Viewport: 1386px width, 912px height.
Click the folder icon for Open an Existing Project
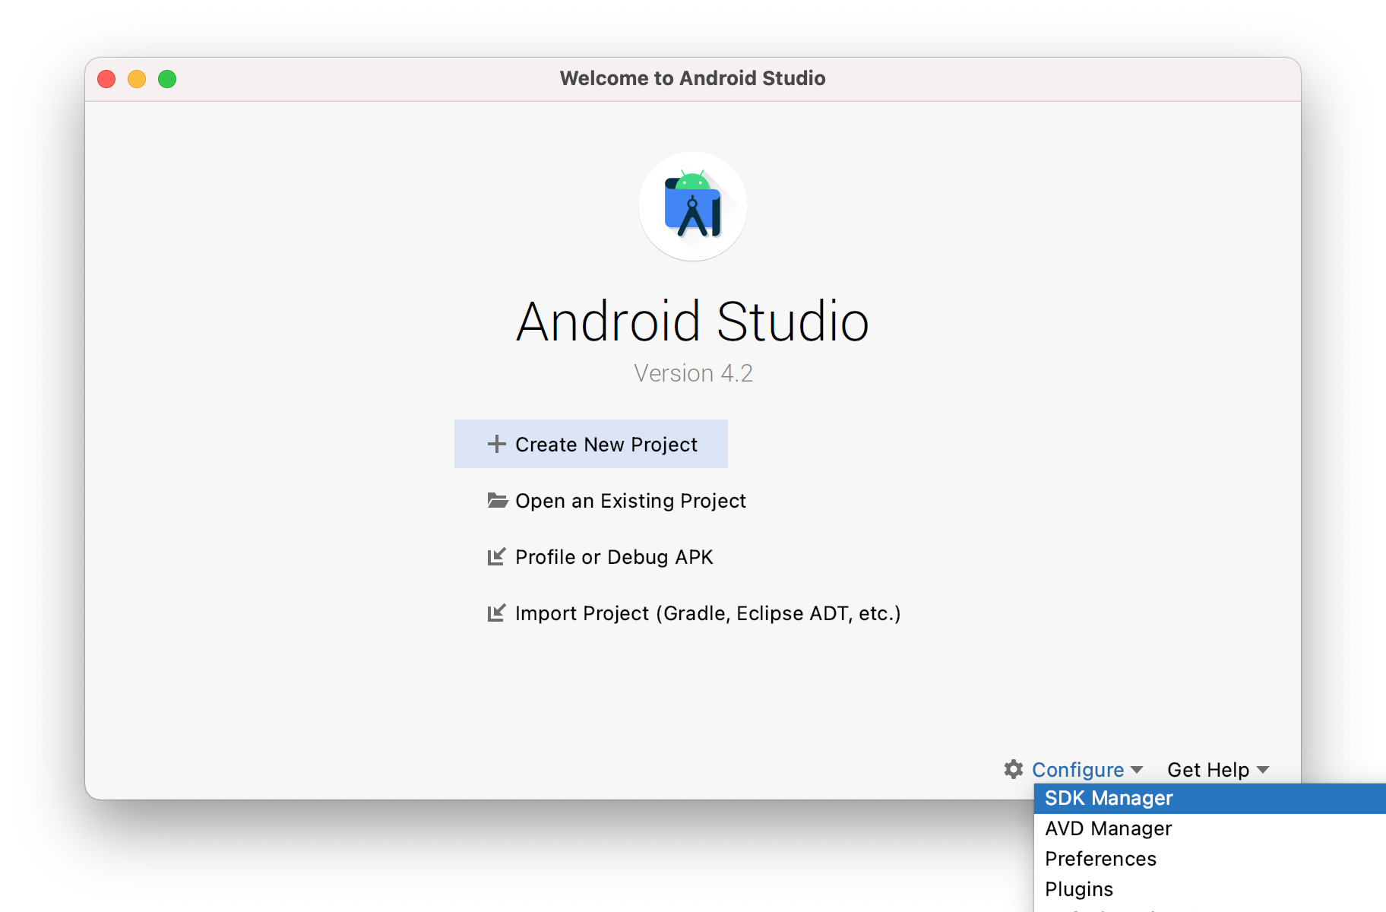click(497, 500)
